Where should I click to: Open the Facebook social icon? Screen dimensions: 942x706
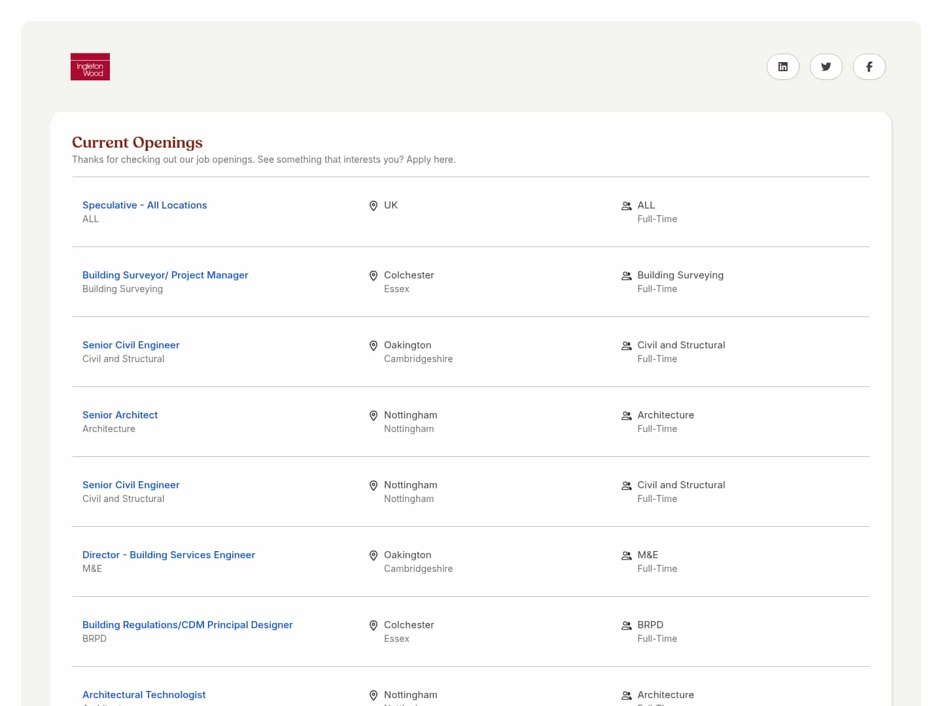click(x=869, y=67)
